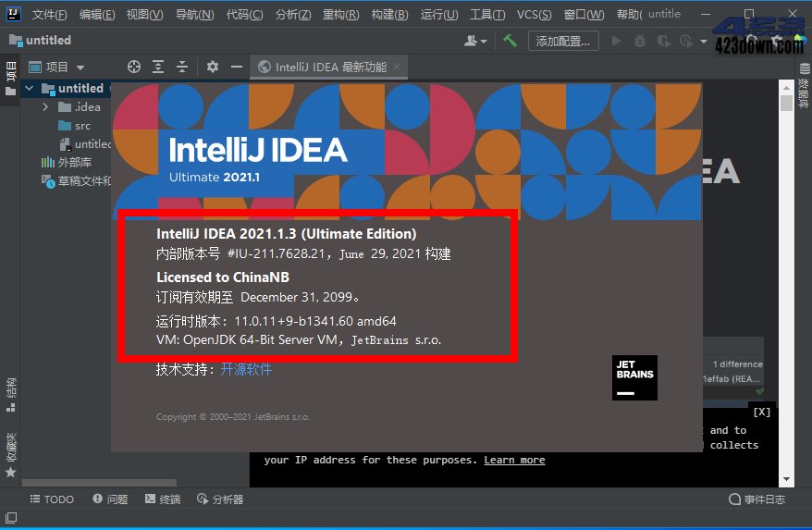Screen dimensions: 812x530
Task: Open the 视图(V) menu
Action: [x=144, y=15]
